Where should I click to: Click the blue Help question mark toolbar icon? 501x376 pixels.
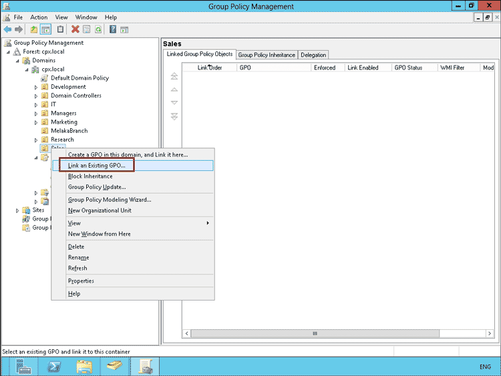[x=113, y=29]
